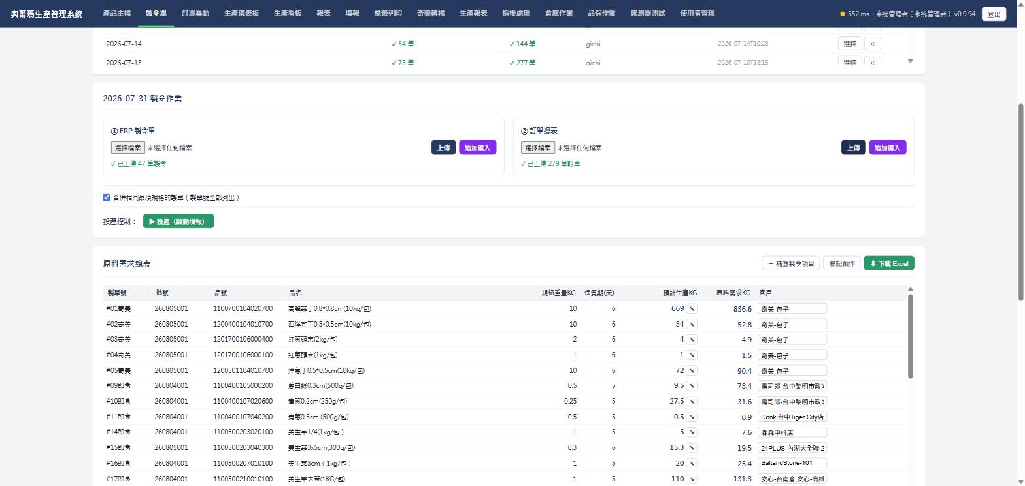The width and height of the screenshot is (1025, 486).
Task: Click the ✓ 144 筆 order count
Action: coord(522,44)
